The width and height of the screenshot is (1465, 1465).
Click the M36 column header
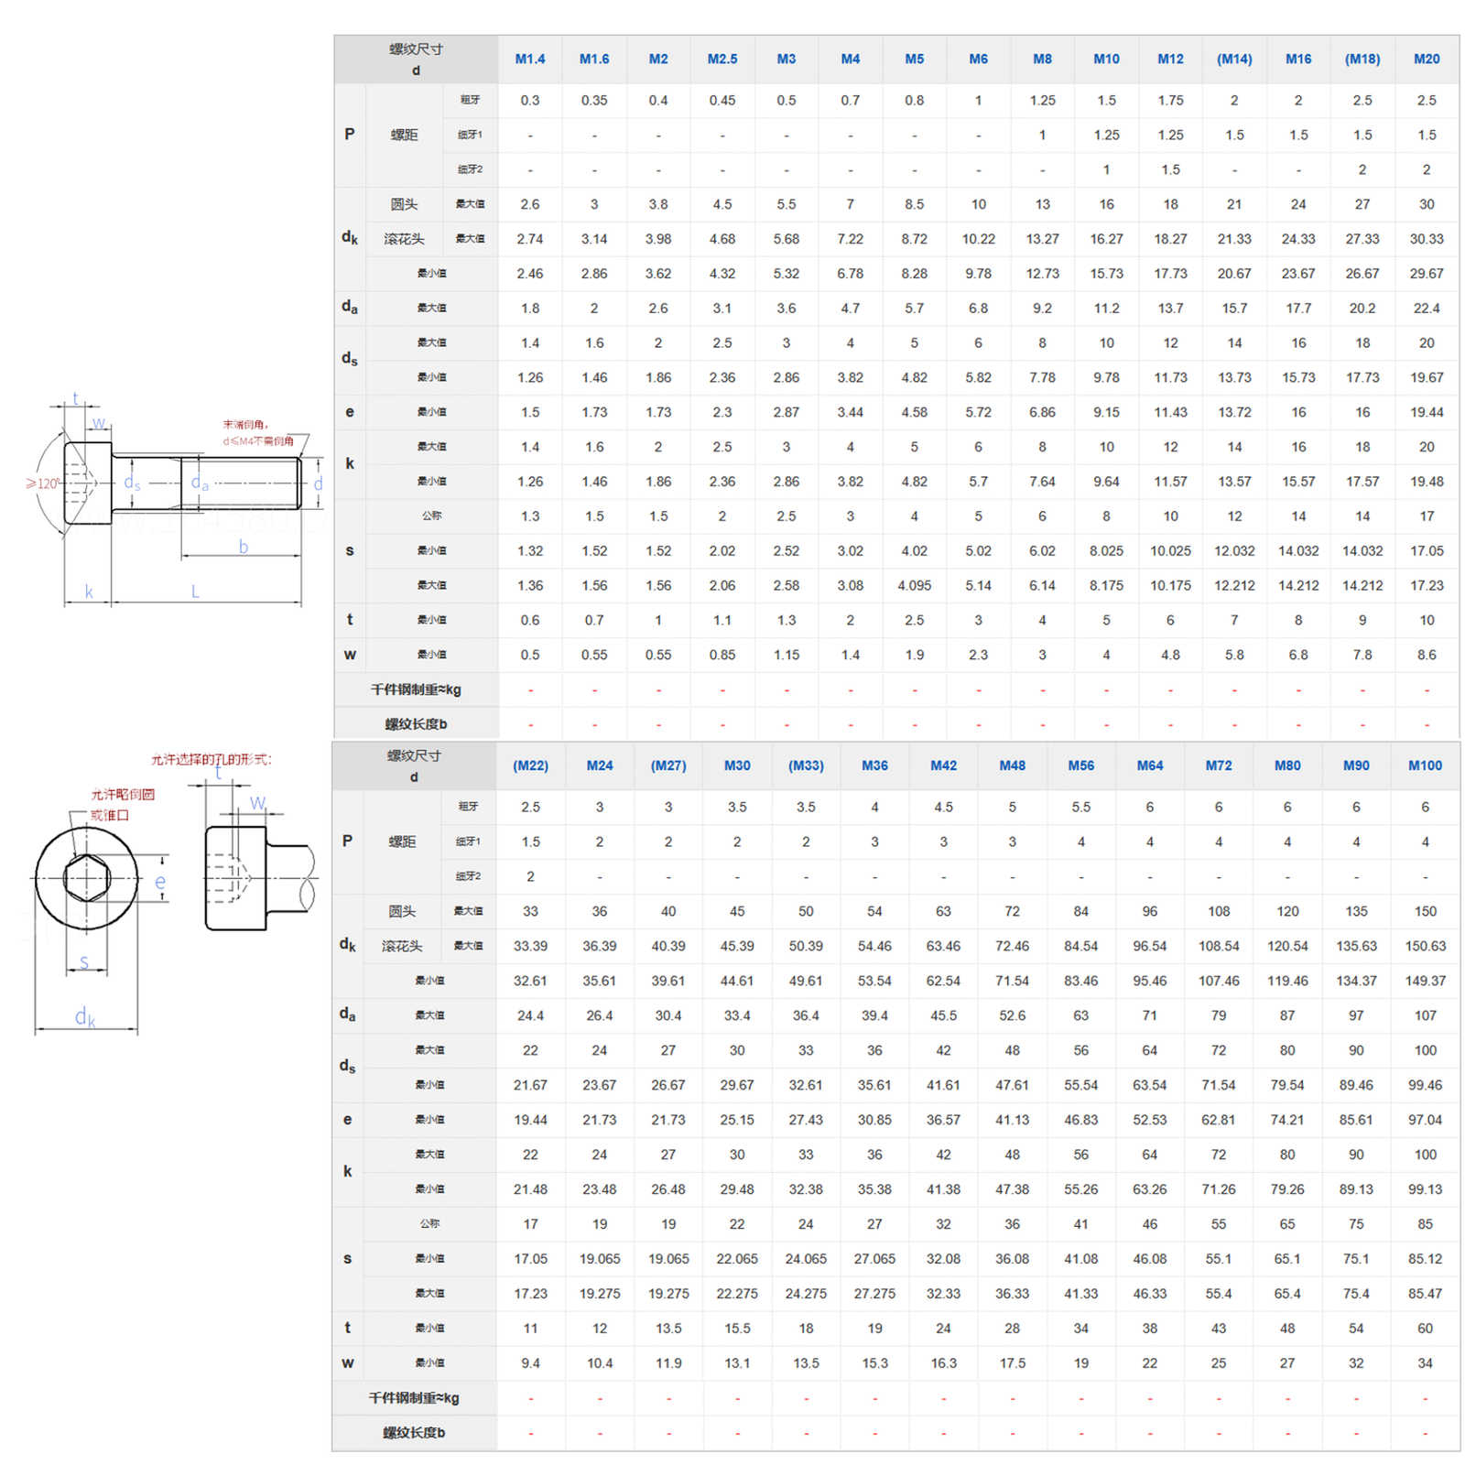[874, 765]
